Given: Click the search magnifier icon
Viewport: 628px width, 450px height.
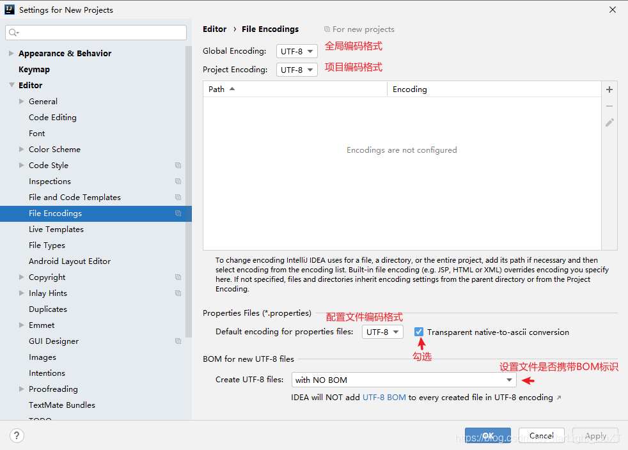Looking at the screenshot, I should coord(13,33).
